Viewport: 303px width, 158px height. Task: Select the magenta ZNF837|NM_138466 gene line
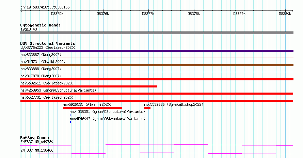[x=157, y=153]
